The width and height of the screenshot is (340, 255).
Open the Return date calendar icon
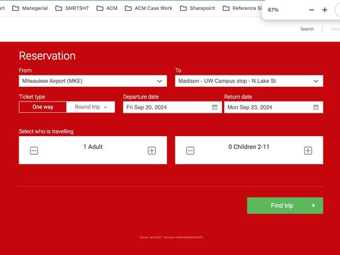click(x=316, y=107)
